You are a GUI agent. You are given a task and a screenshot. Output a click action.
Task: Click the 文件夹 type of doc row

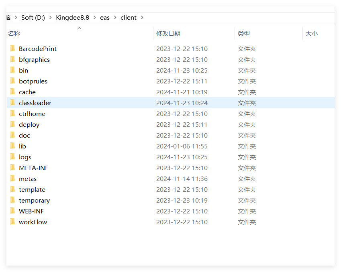pyautogui.click(x=247, y=135)
